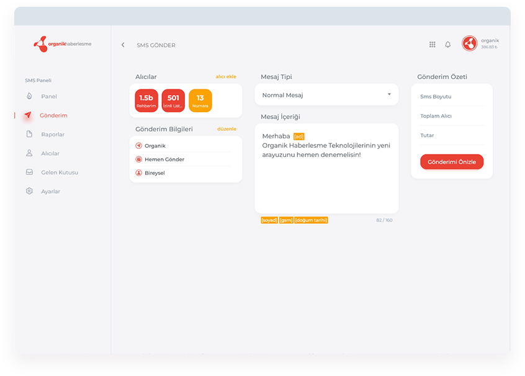Click the Gelen Kutusu inbox icon
Screen dimensions: 525x376
pos(29,172)
